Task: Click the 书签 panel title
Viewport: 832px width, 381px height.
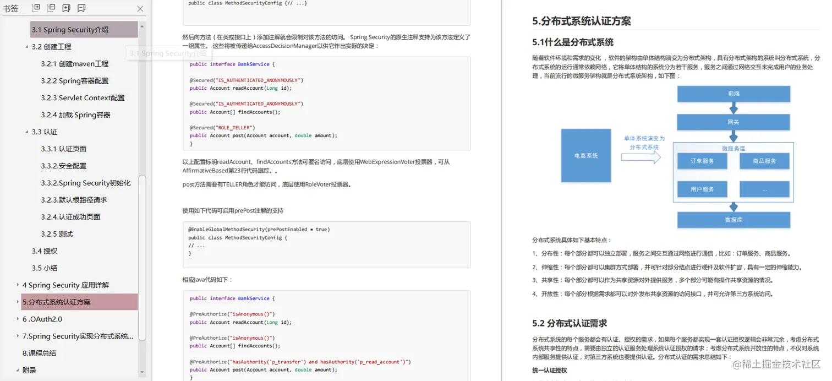Action: click(10, 8)
